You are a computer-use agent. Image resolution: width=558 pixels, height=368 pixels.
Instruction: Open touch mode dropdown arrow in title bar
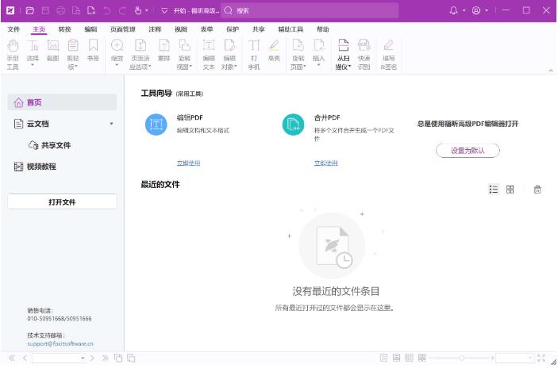[146, 10]
